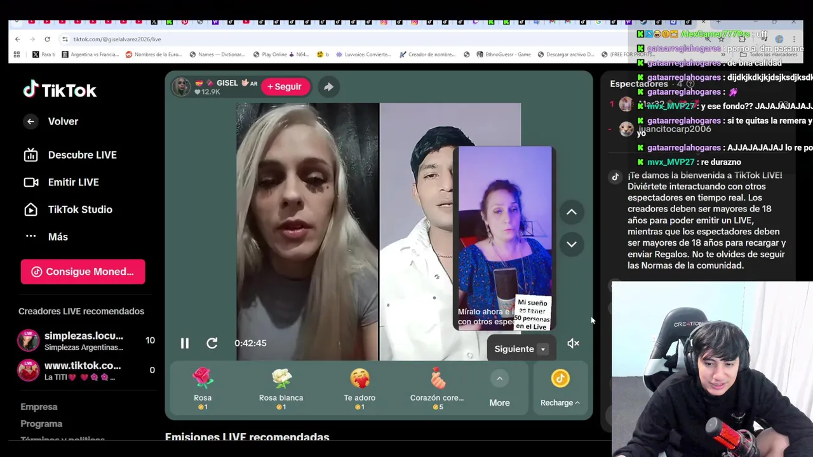The image size is (813, 457).
Task: Send the Rosa gift
Action: point(203,390)
